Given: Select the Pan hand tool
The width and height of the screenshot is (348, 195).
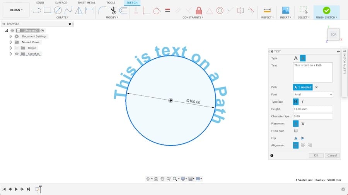Looking at the screenshot, I should (x=162, y=179).
